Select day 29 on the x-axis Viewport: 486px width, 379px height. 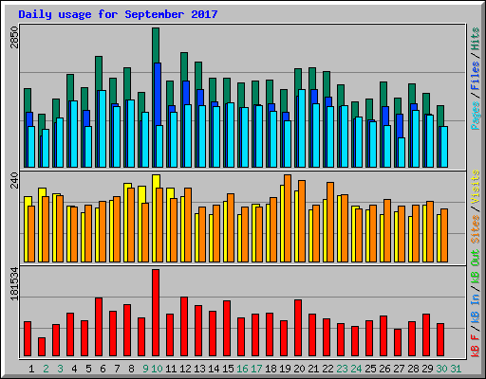(427, 369)
